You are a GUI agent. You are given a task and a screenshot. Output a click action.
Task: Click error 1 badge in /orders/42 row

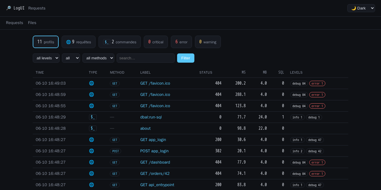click(x=317, y=174)
